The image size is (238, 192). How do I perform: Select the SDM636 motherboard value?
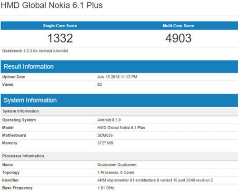click(105, 135)
